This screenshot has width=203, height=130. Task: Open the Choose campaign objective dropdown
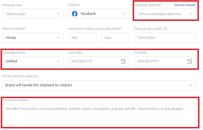click(165, 14)
